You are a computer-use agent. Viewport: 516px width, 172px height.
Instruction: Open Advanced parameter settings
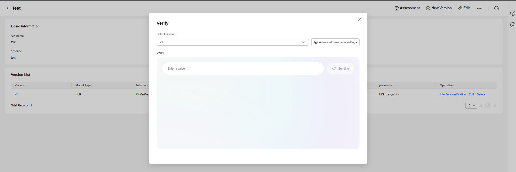[x=335, y=42]
